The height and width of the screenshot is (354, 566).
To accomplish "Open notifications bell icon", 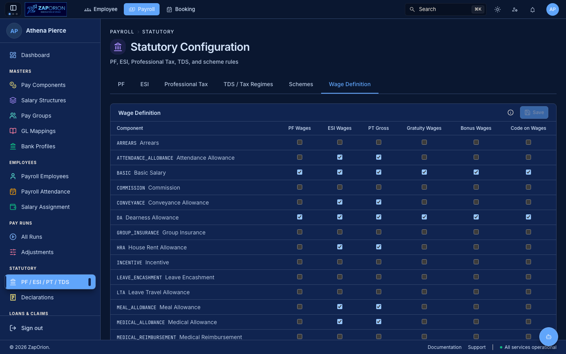I will (533, 9).
